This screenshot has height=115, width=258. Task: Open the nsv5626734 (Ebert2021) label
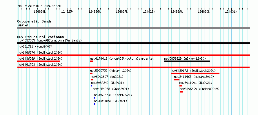point(113,95)
